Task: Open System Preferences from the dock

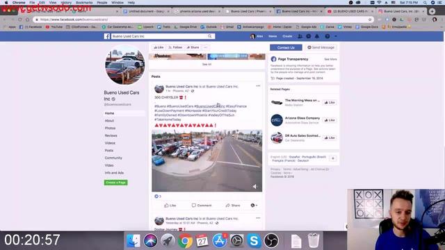Action: point(236,240)
